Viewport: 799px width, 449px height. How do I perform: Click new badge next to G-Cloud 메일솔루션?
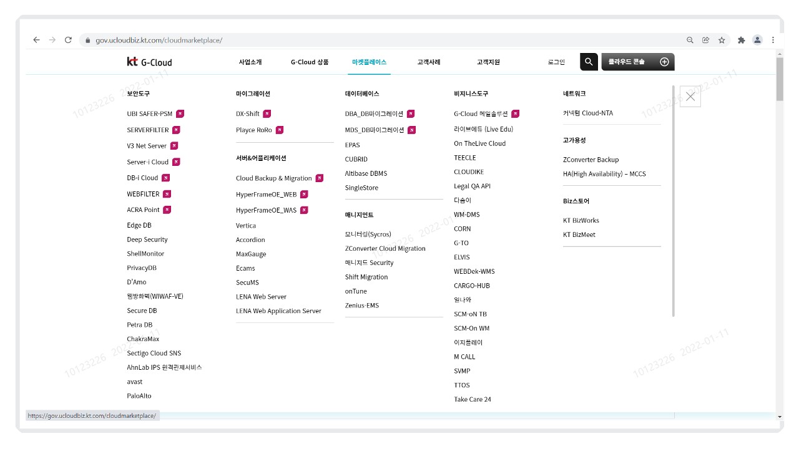(x=515, y=113)
